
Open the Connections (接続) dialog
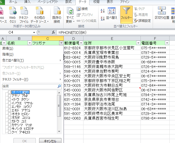click(x=82, y=9)
